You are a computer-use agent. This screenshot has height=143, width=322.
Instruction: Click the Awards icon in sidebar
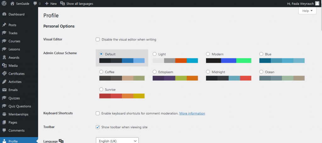click(x=4, y=57)
